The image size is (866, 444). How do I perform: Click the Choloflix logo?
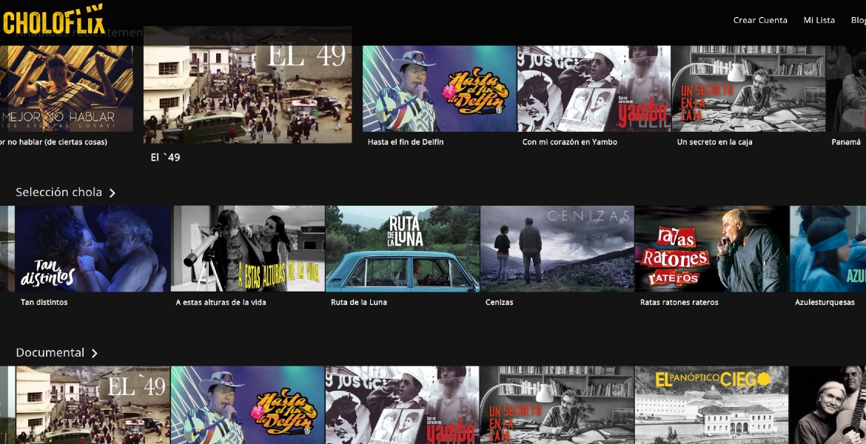53,20
